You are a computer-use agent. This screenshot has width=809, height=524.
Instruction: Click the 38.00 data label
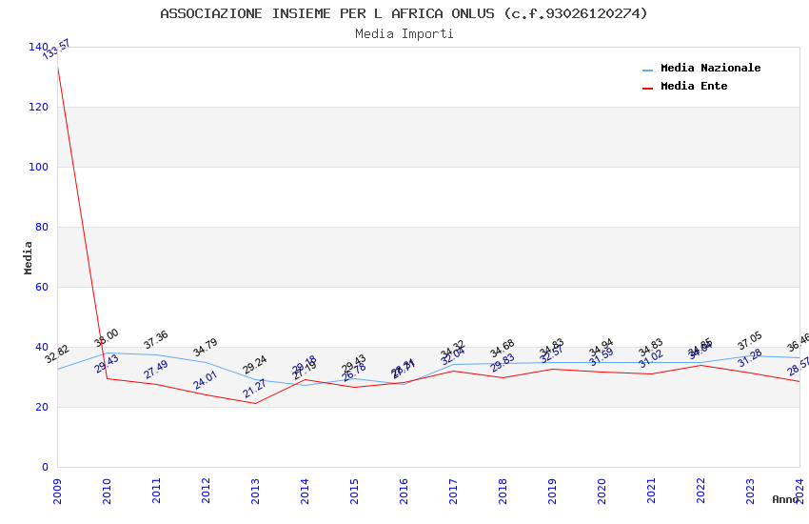[107, 337]
